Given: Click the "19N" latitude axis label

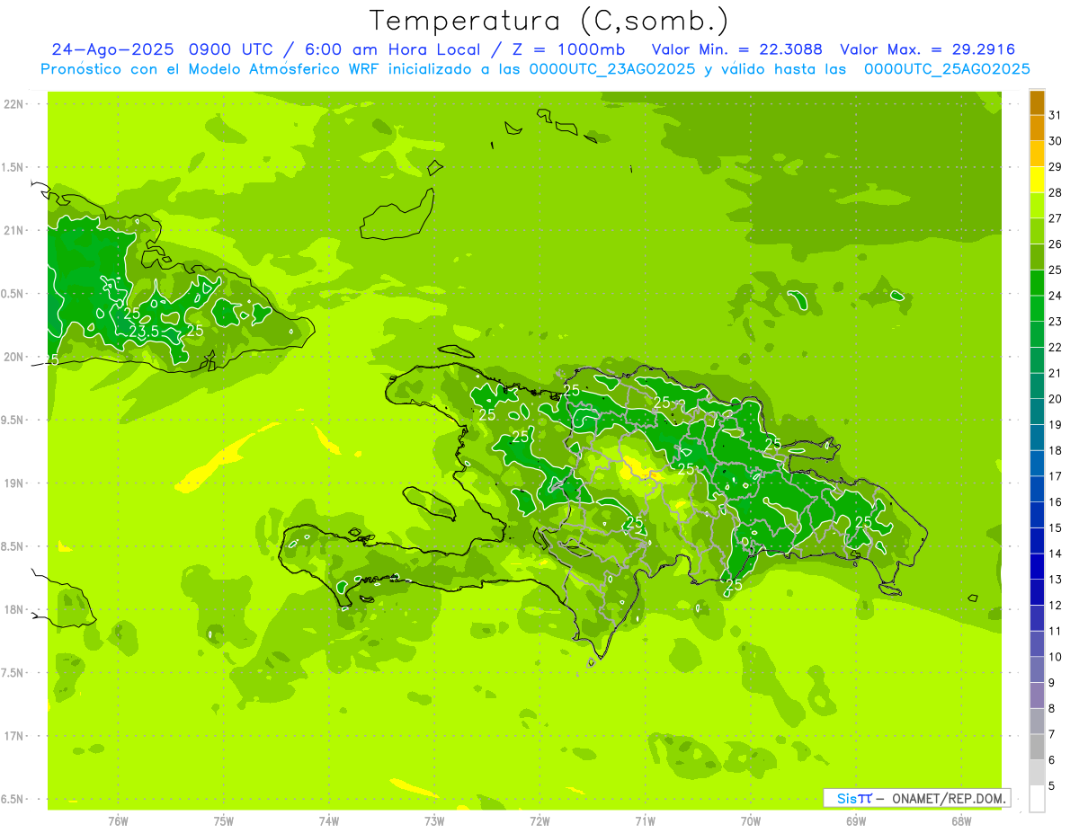Looking at the screenshot, I should [x=13, y=483].
